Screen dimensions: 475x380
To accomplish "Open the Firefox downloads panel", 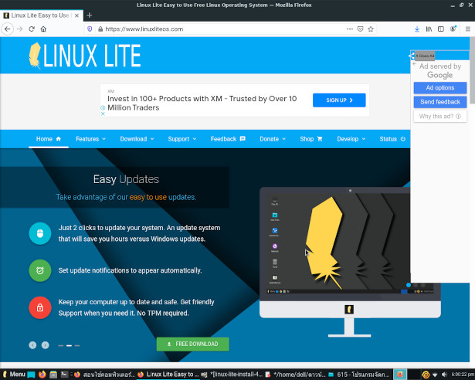I will click(x=417, y=29).
